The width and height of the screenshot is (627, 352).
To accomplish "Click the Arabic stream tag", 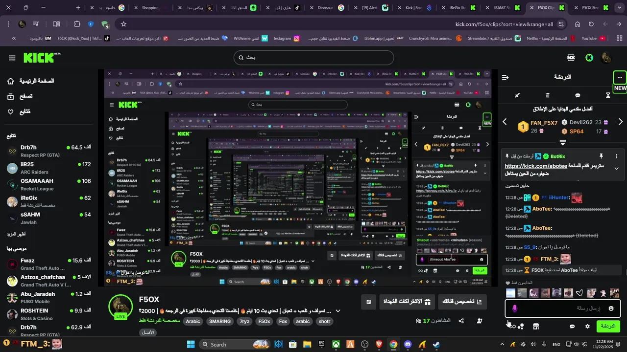I will 193,321.
